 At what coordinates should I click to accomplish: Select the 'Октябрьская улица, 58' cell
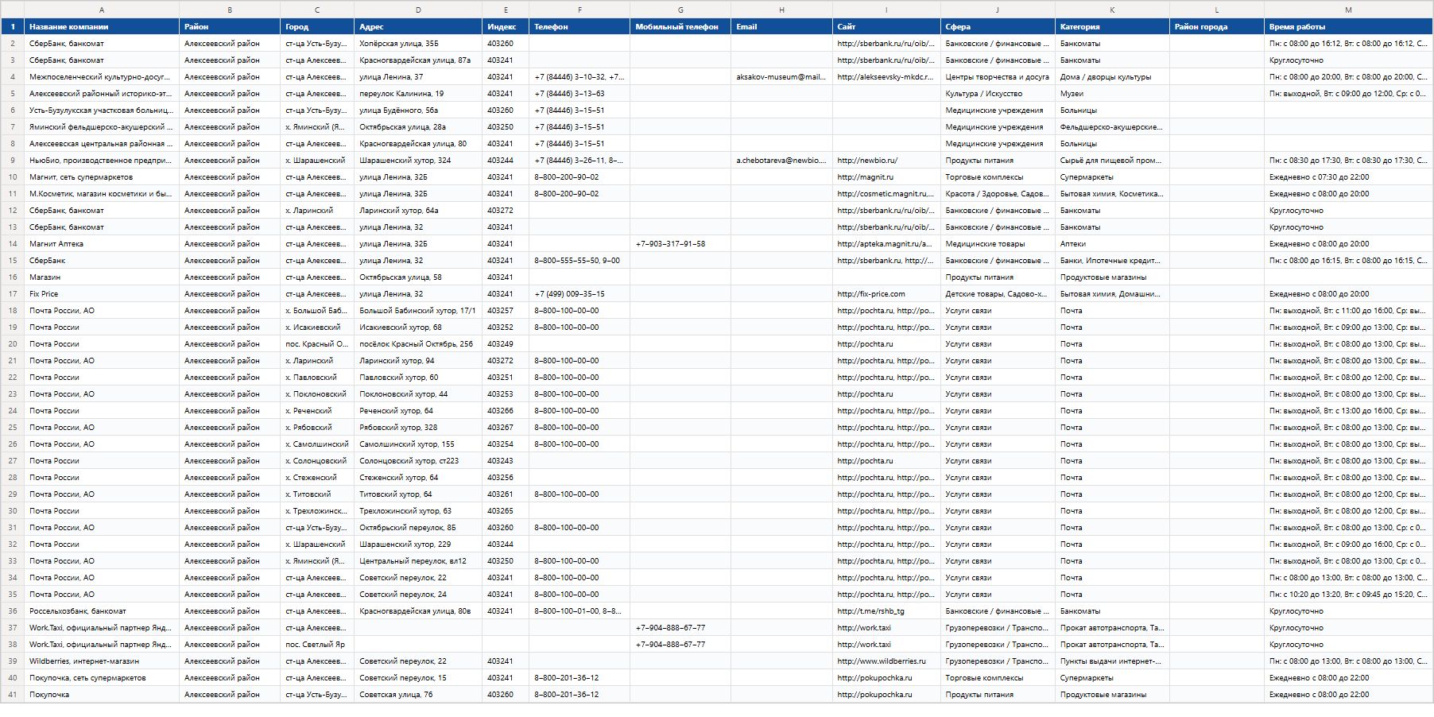tap(418, 277)
